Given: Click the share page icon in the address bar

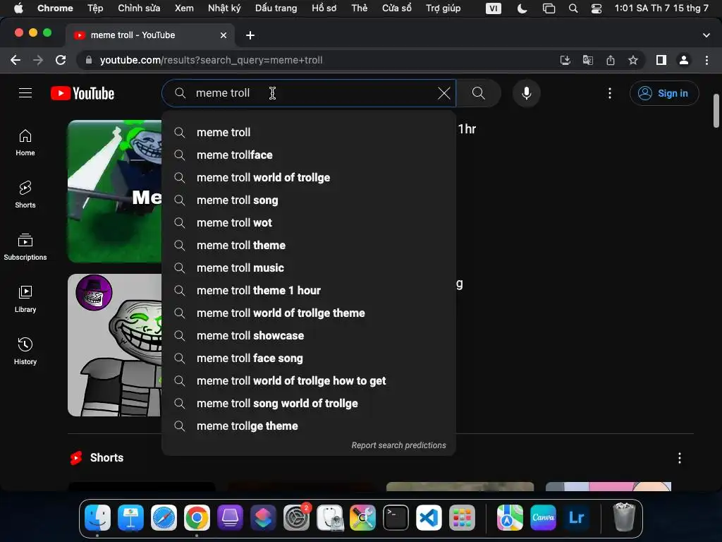Looking at the screenshot, I should point(611,60).
